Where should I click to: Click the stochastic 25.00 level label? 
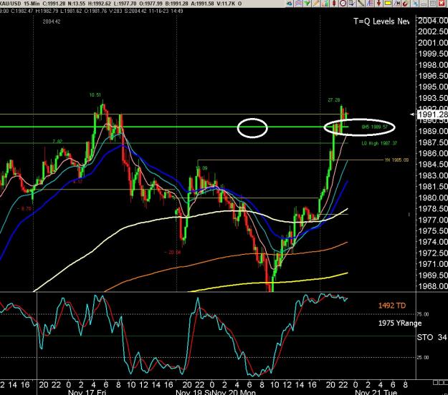(x=423, y=357)
